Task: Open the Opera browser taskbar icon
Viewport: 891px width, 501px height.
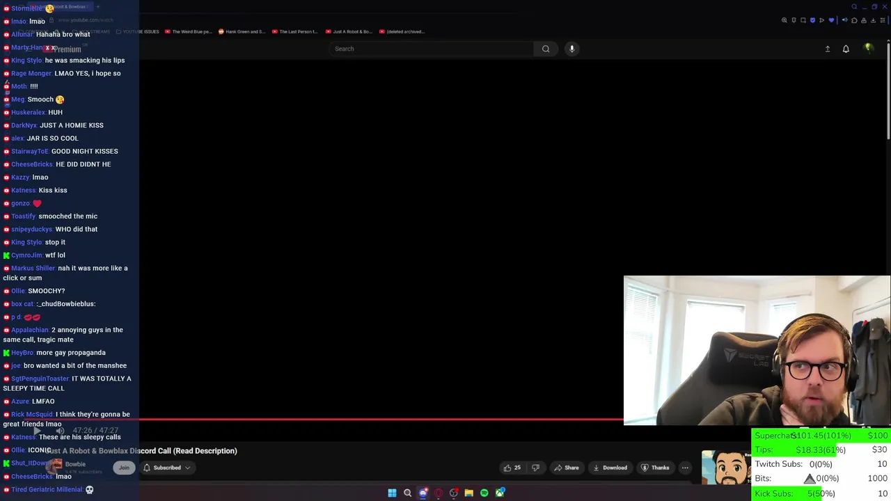Action: 438,493
